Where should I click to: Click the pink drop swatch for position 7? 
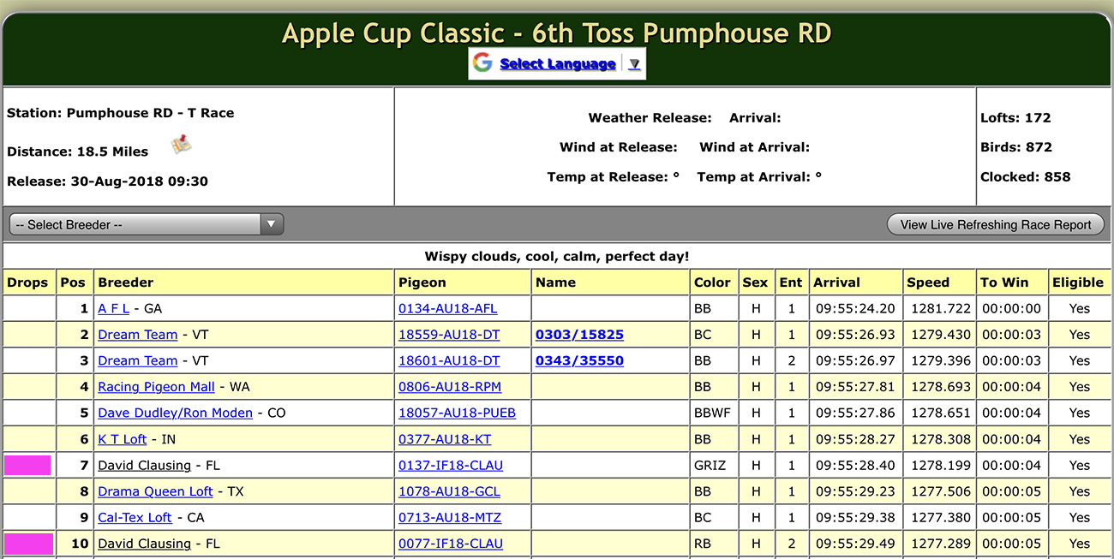tap(27, 466)
